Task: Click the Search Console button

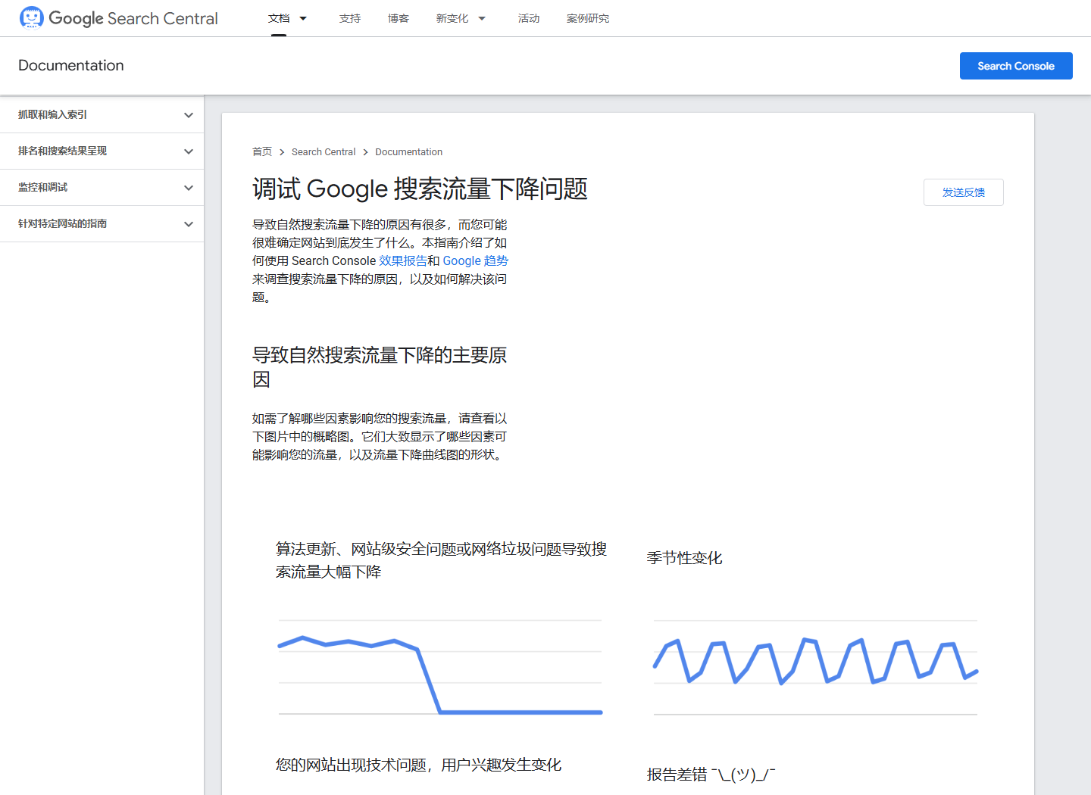Action: (x=1016, y=66)
